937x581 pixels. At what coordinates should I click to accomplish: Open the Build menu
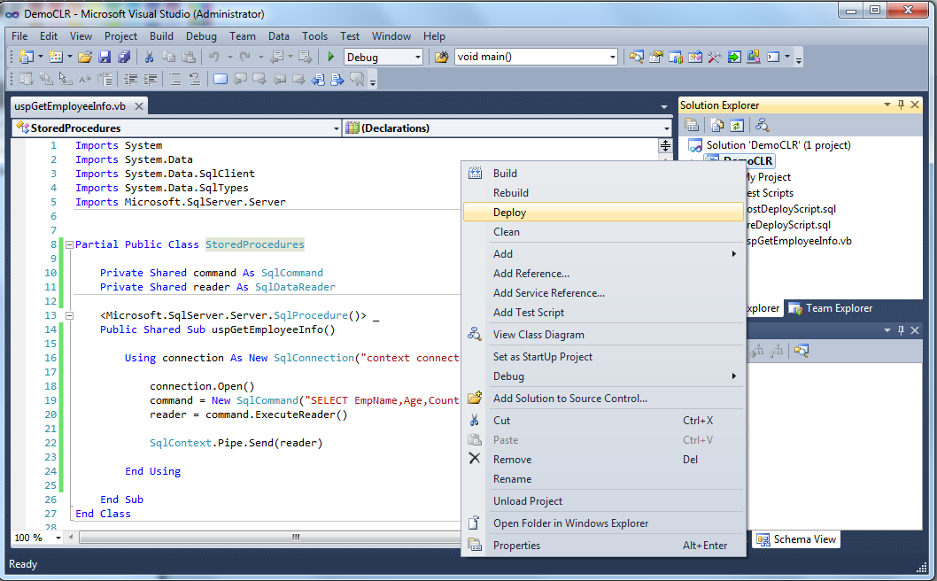(160, 36)
